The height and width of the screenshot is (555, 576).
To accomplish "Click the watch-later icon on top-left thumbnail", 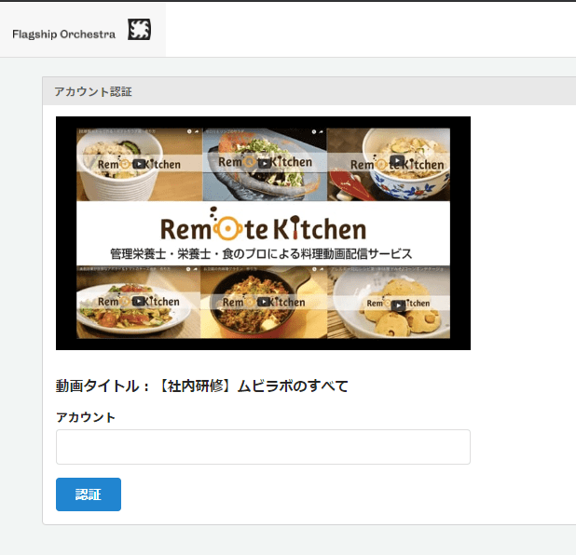I will coord(187,132).
